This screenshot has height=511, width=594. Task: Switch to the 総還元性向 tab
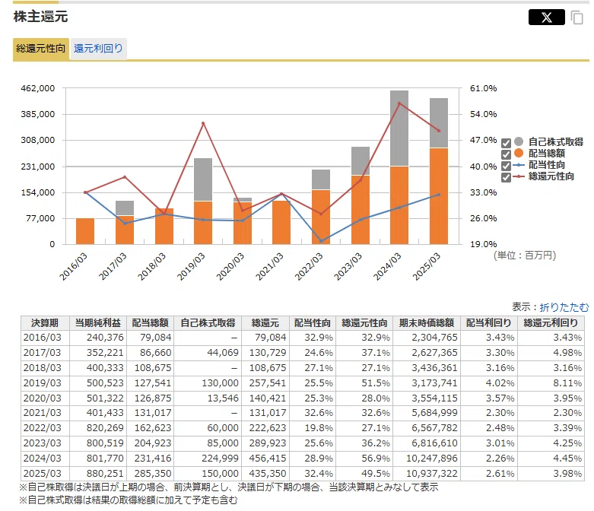click(x=41, y=49)
